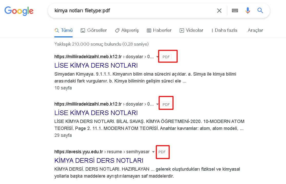Expand dropdown arrow next to avesis.yyu.edu.tr URL

pos(153,152)
